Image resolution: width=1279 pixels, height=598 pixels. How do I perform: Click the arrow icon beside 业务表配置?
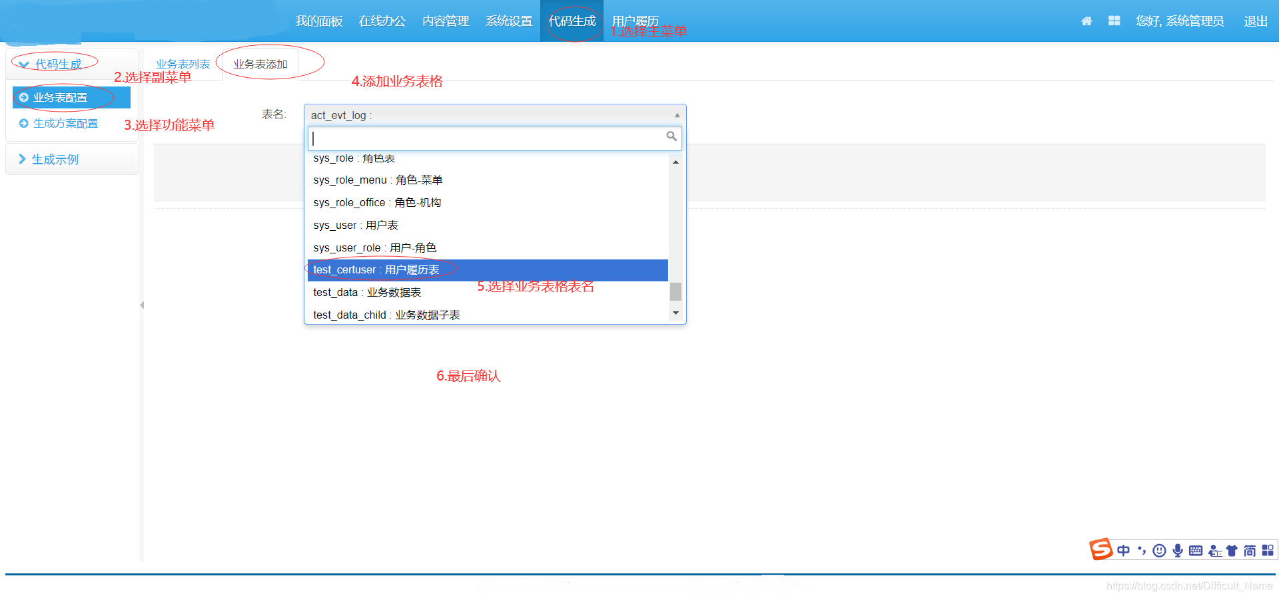24,97
